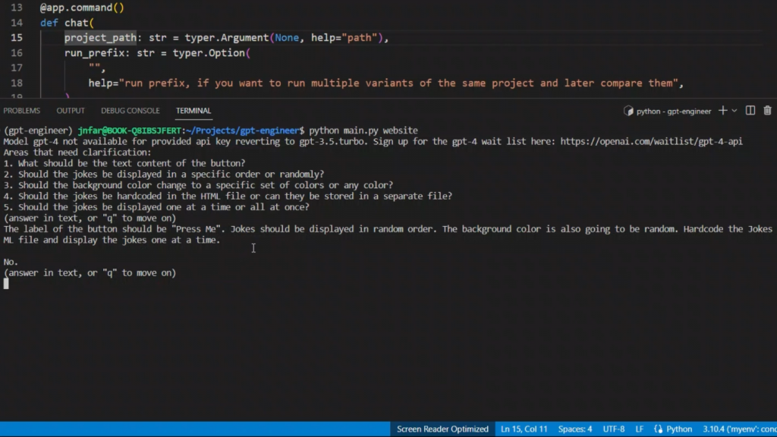The image size is (777, 437).
Task: Click the python main.py website command
Action: 363,130
